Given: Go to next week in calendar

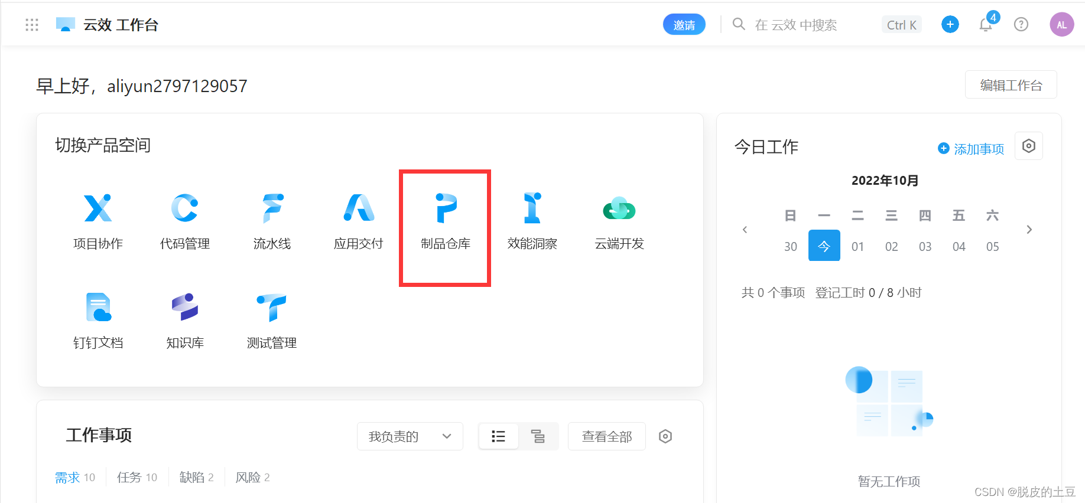Looking at the screenshot, I should [1029, 230].
